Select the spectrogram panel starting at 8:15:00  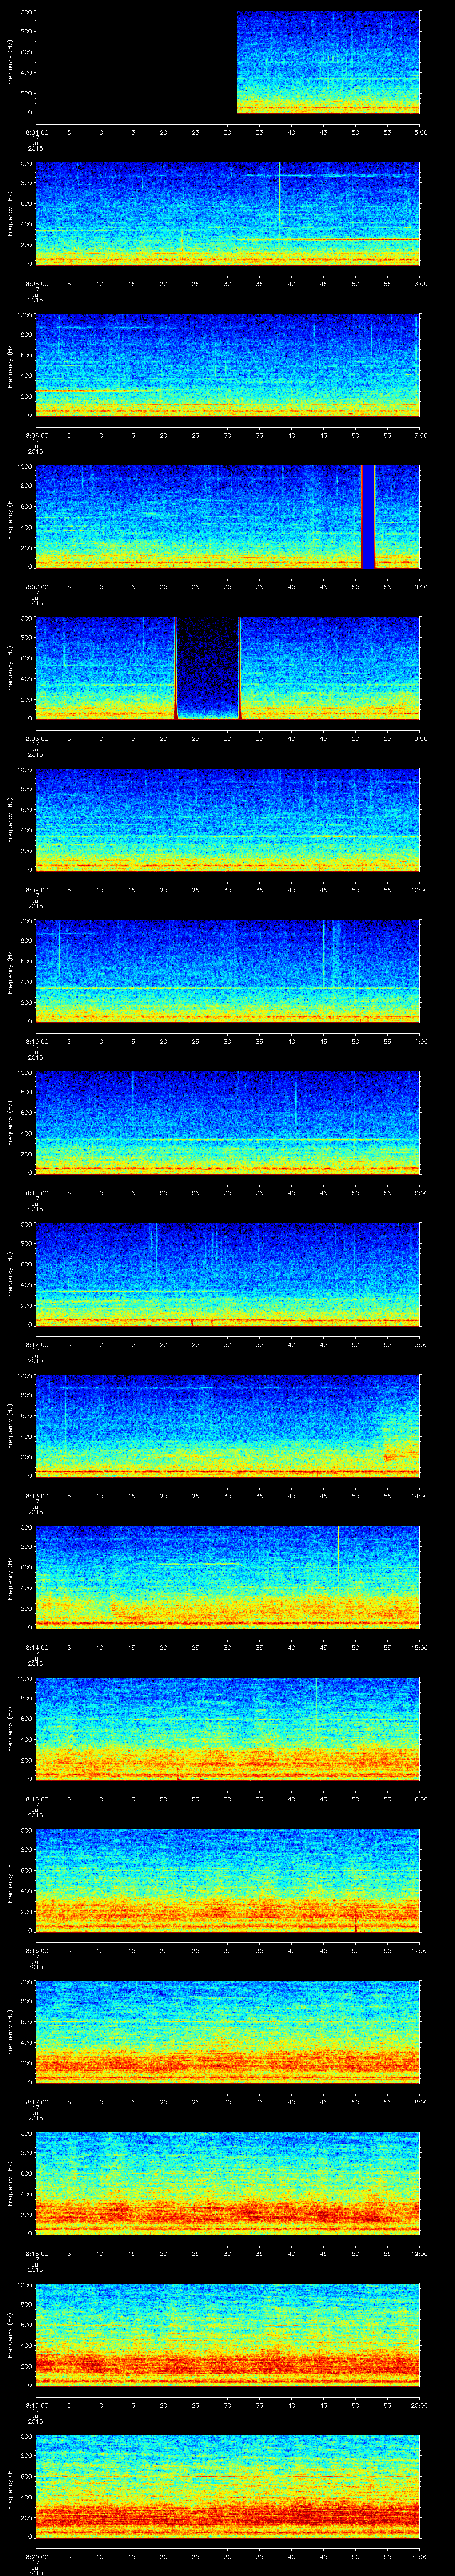click(228, 1729)
